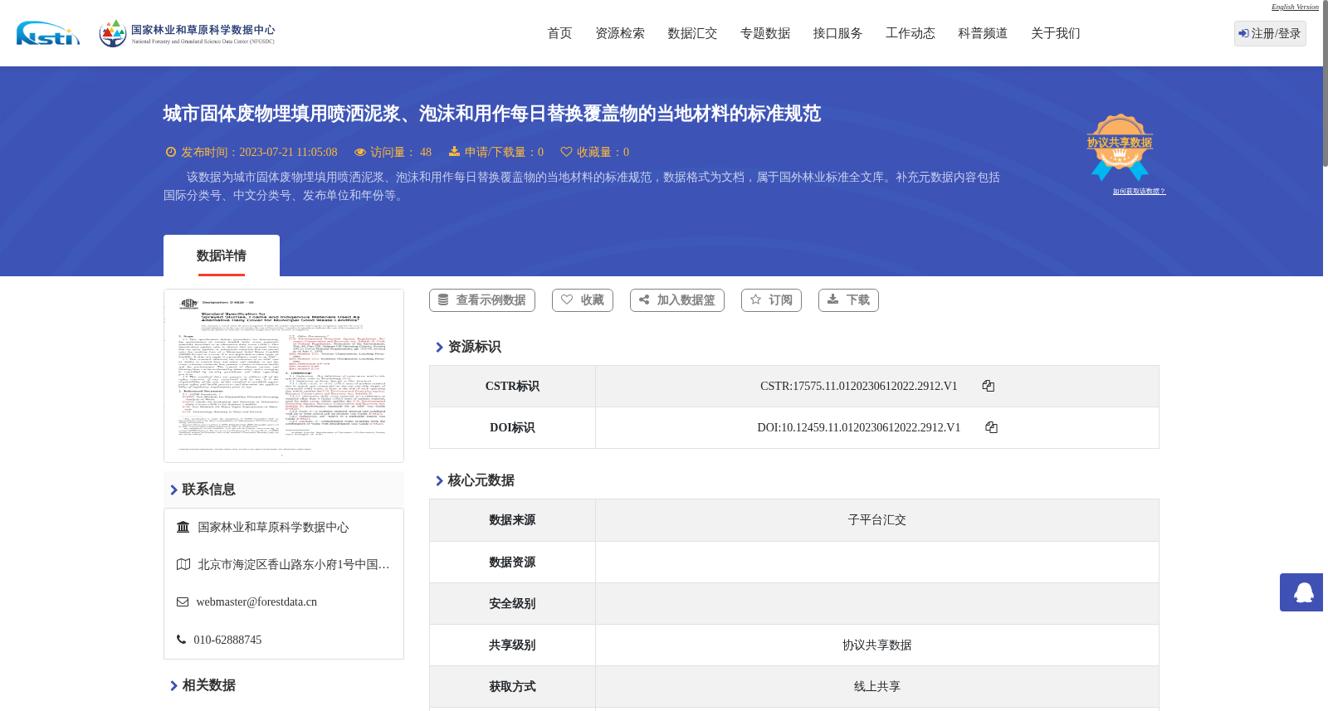Screen dimensions: 1328x711
Task: Click the 订阅 subscribe button
Action: click(771, 300)
